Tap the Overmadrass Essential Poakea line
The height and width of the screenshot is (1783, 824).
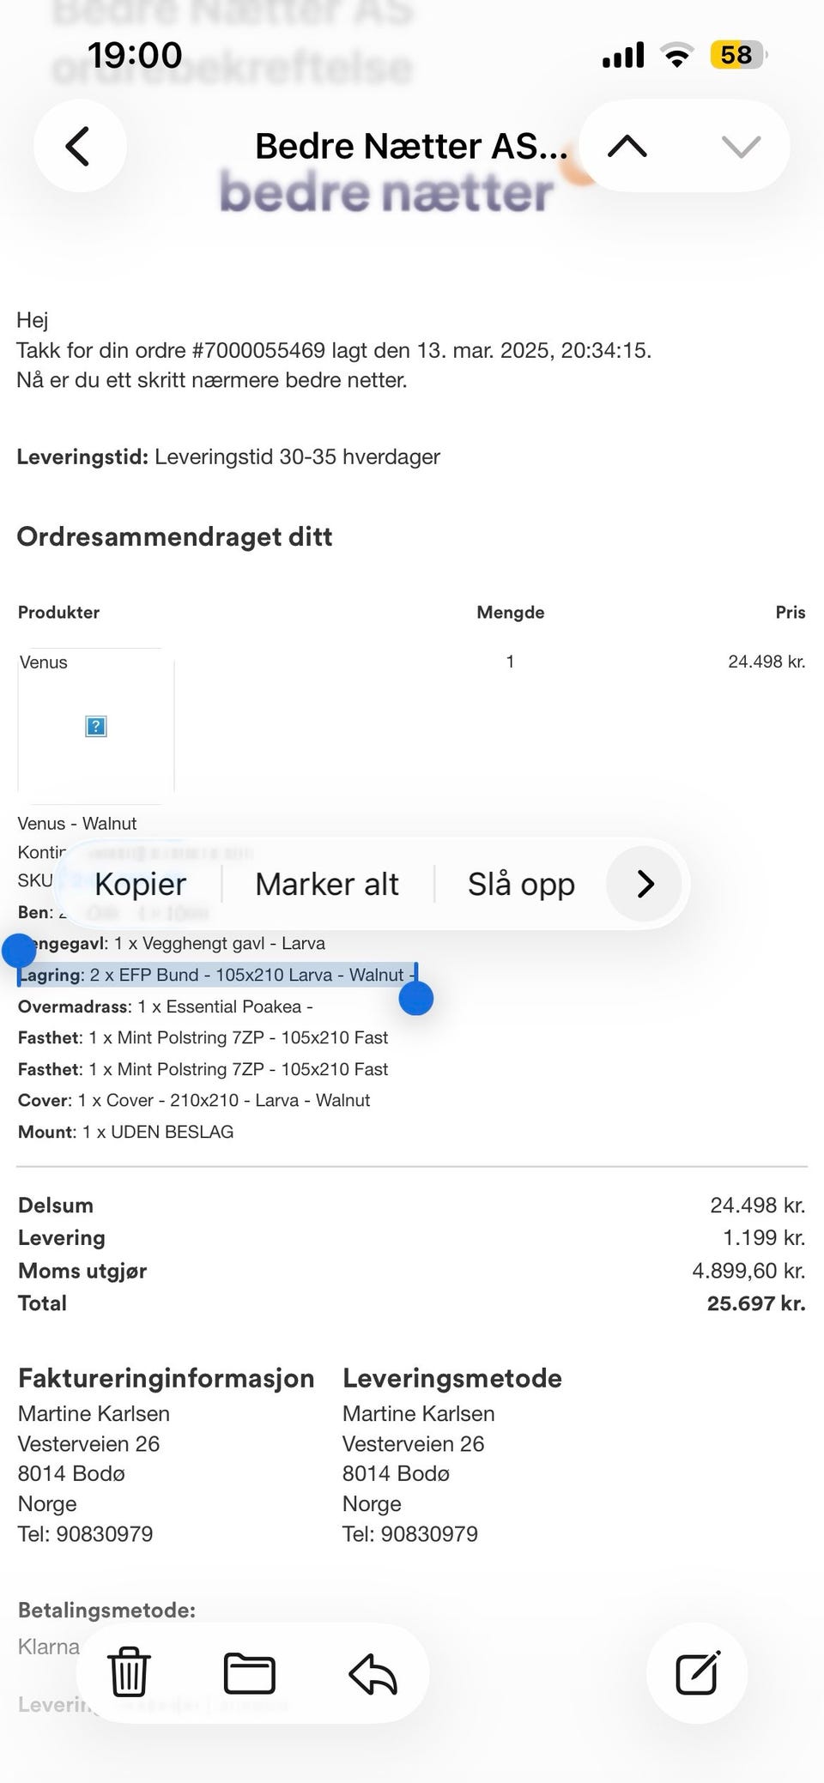click(x=166, y=1006)
